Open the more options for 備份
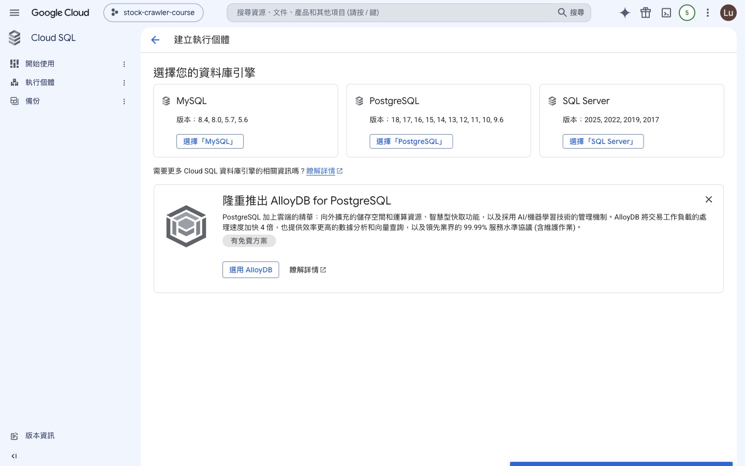 (124, 101)
